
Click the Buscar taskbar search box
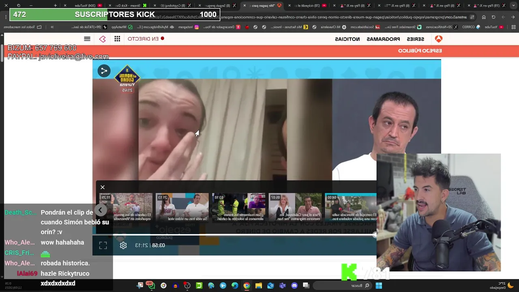click(343, 286)
